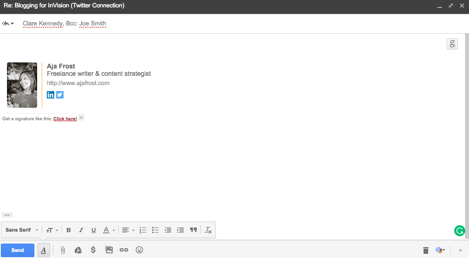The image size is (469, 258).
Task: Discard the draft with the trash icon
Action: tap(426, 250)
